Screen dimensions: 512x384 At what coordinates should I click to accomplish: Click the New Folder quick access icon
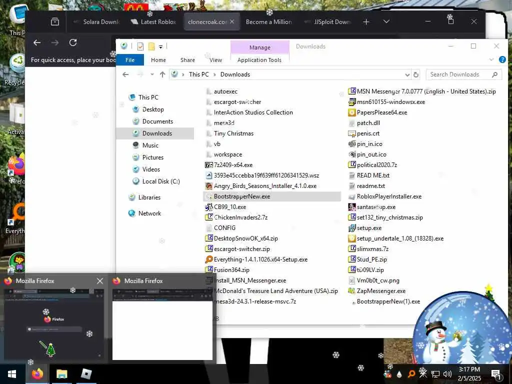coord(151,46)
